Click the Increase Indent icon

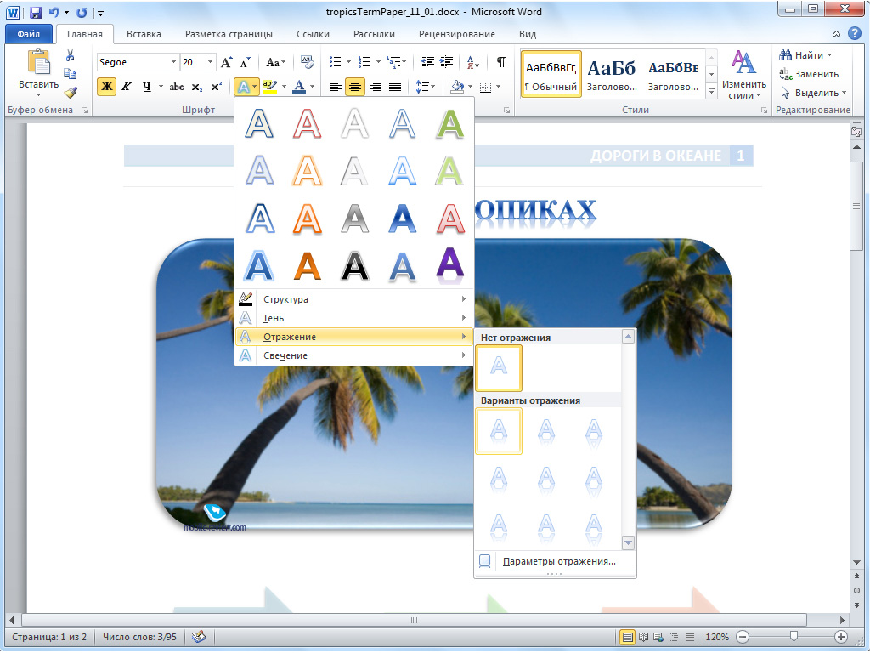point(446,61)
